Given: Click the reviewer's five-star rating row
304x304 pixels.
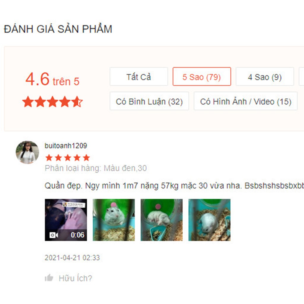Looking at the screenshot, I should pyautogui.click(x=67, y=158).
